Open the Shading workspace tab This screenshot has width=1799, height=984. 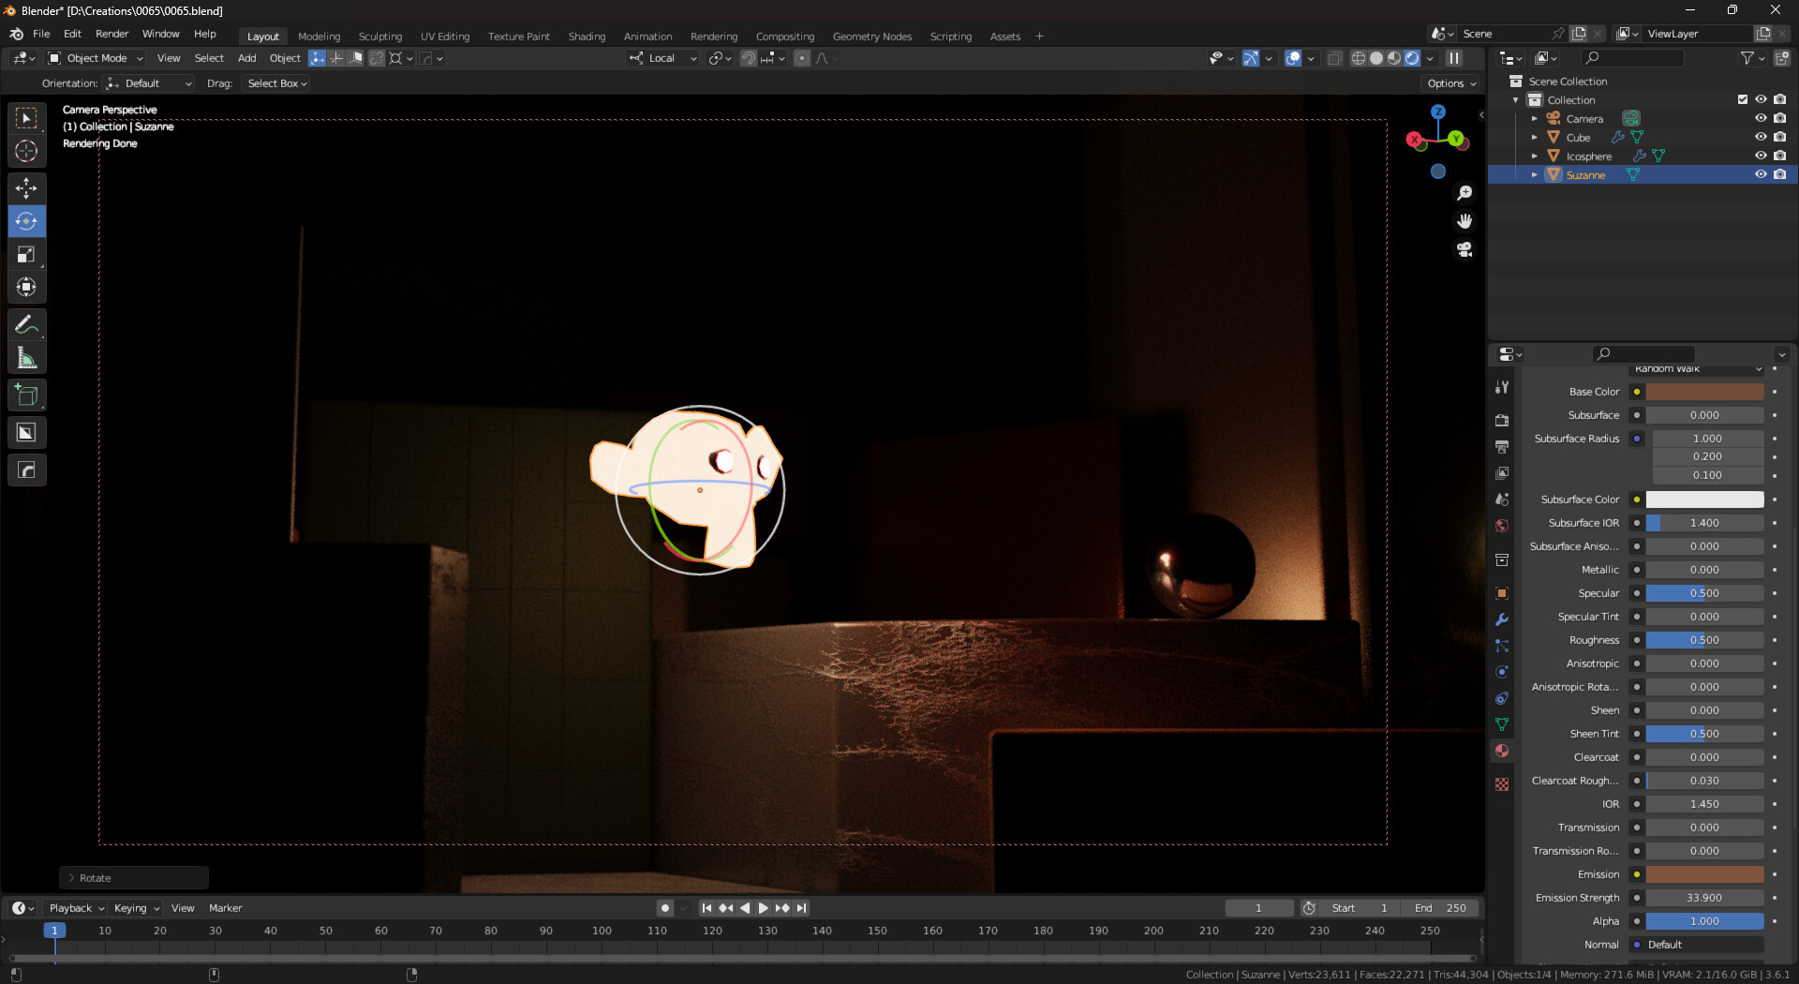[x=587, y=37]
